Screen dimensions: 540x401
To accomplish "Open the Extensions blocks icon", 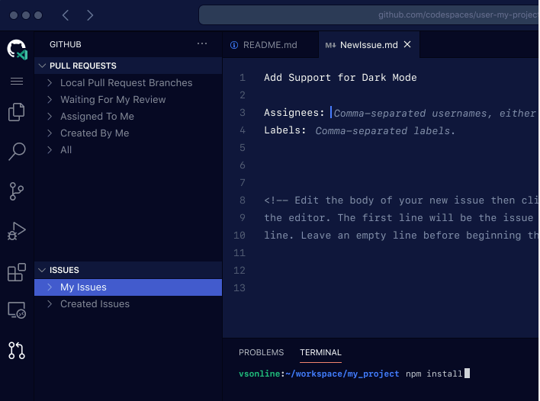I will [17, 272].
